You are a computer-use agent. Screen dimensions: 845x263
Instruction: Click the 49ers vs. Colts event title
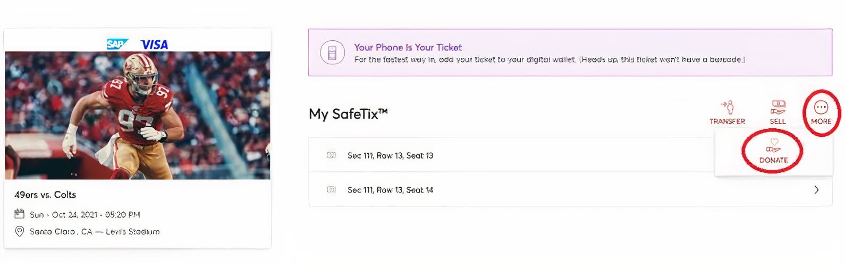[45, 195]
